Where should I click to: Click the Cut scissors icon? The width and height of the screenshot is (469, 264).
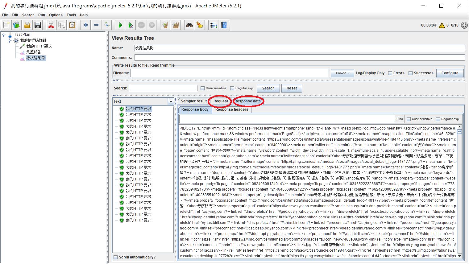click(x=51, y=25)
